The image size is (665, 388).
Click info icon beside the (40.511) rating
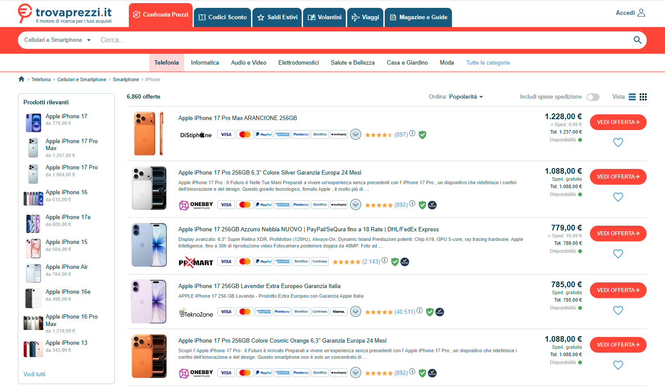(x=420, y=310)
